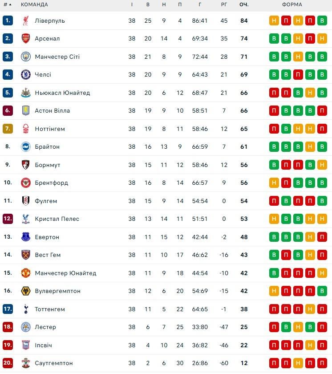The image size is (332, 374).
Task: Open the Arsenal club crest icon
Action: click(26, 38)
